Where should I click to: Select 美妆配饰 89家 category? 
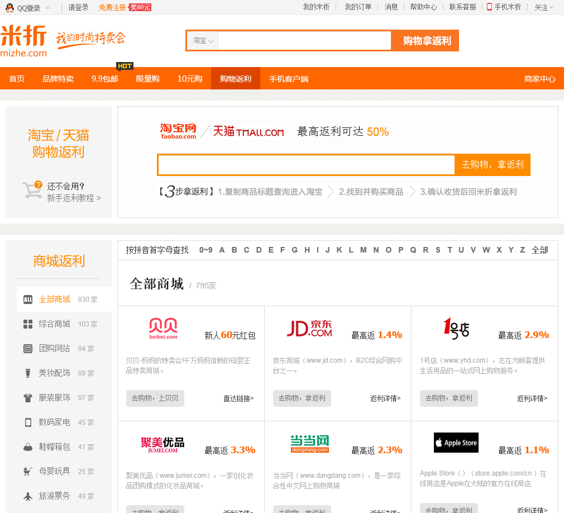click(64, 373)
